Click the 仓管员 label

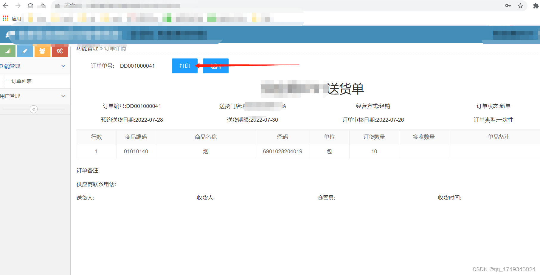tap(327, 198)
